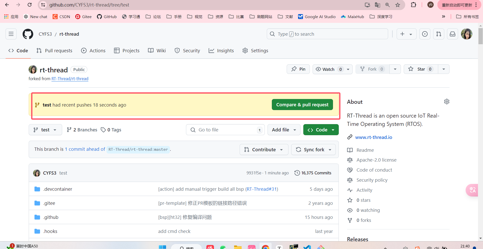Open the zoom magnifier icon in address bar
The image size is (483, 249).
388,5
